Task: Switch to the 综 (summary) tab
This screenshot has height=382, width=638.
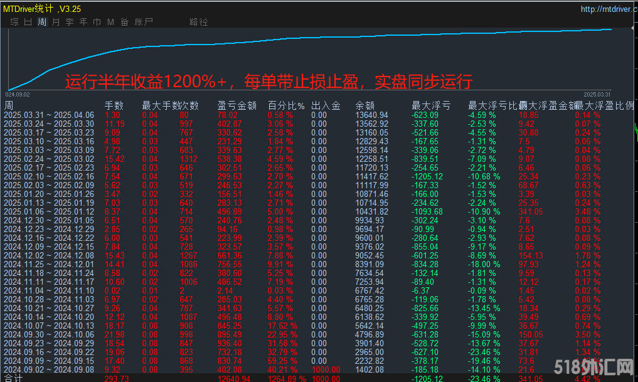Action: (14, 22)
